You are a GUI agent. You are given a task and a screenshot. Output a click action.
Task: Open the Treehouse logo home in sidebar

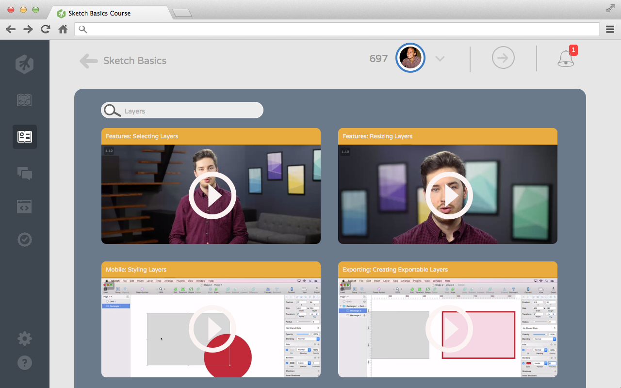coord(24,64)
